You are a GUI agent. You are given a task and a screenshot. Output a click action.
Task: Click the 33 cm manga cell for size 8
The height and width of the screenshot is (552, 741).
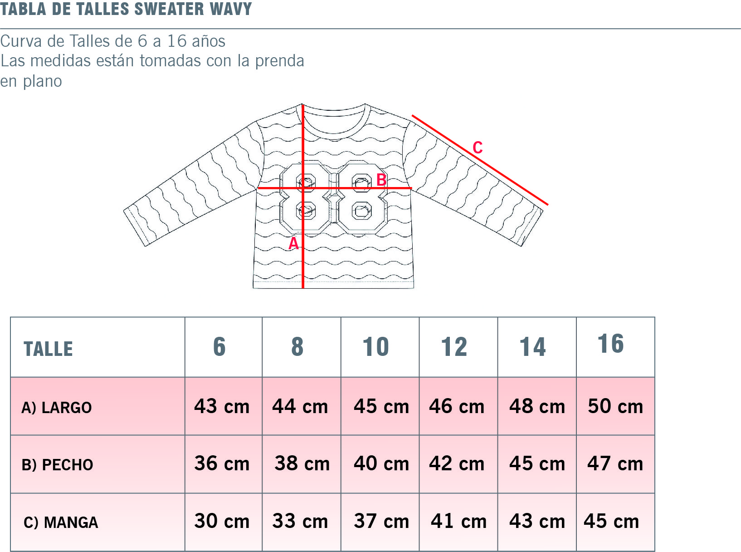point(302,522)
